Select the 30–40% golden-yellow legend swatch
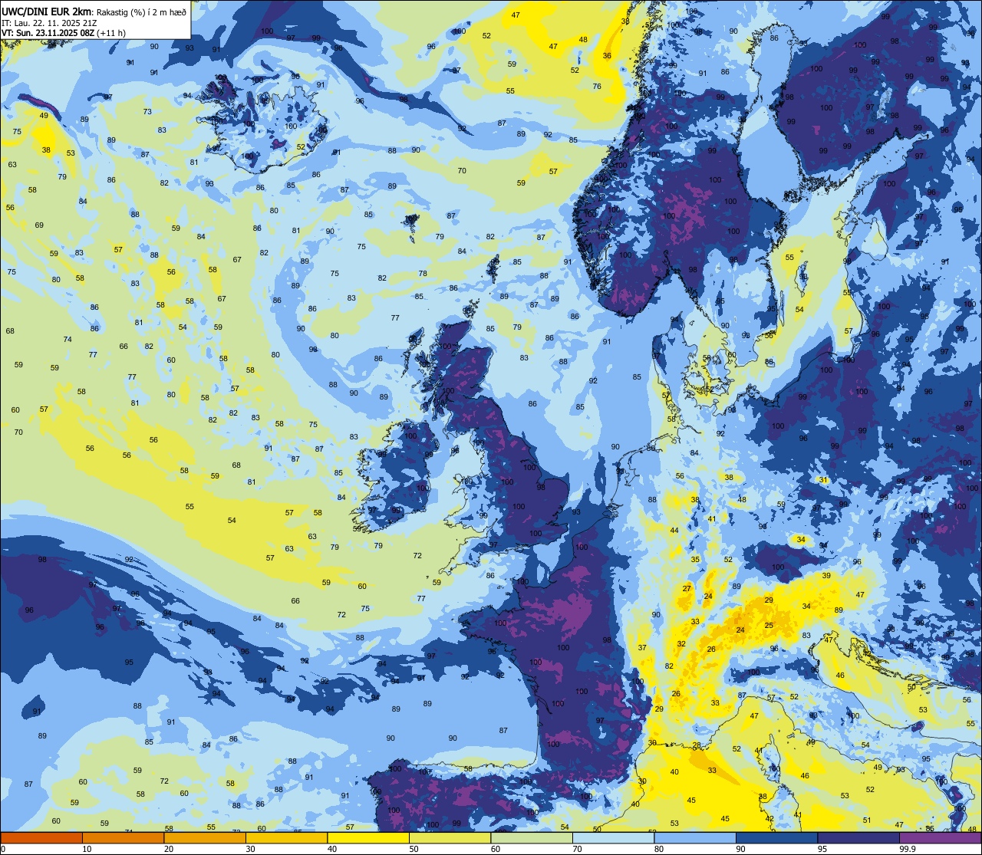 pyautogui.click(x=286, y=837)
